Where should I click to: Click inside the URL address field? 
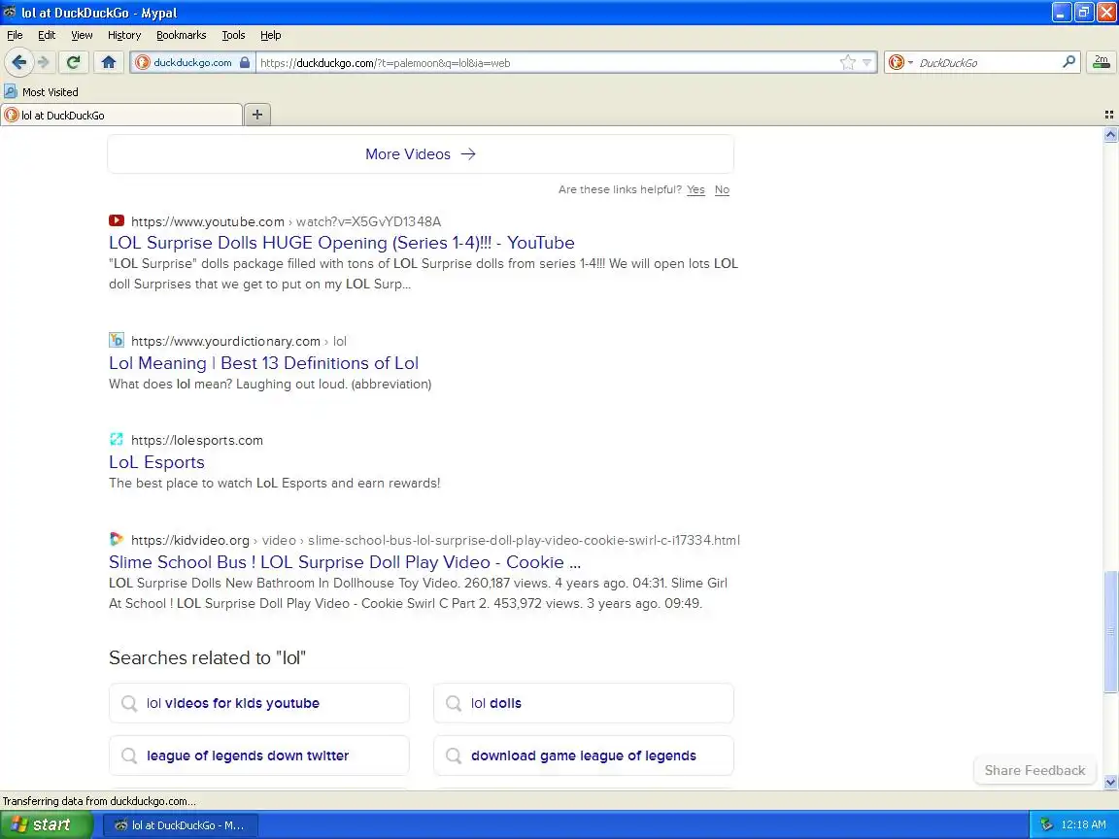546,63
